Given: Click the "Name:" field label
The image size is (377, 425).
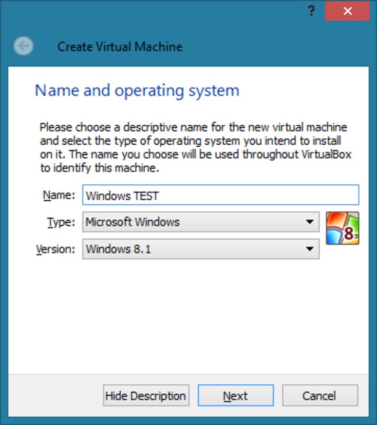Looking at the screenshot, I should 59,195.
